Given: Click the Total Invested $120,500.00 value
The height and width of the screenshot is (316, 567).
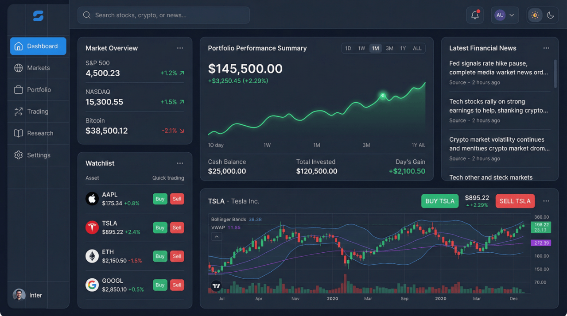Looking at the screenshot, I should point(317,171).
